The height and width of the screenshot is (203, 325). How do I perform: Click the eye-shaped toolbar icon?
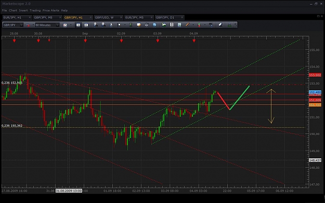click(x=147, y=25)
